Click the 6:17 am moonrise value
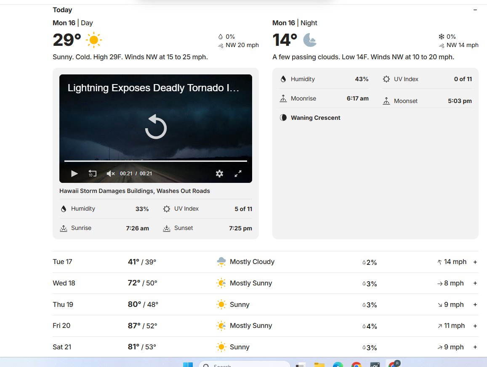This screenshot has height=367, width=487. (x=357, y=98)
